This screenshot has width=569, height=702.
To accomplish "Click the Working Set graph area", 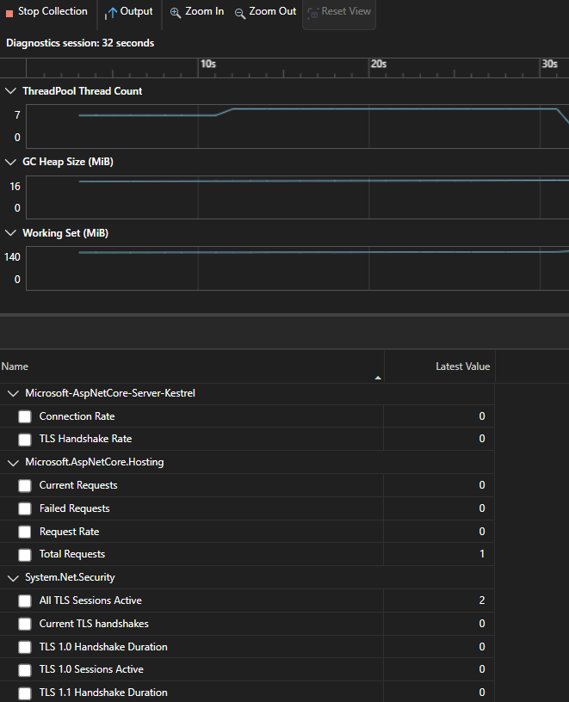I will [x=298, y=268].
